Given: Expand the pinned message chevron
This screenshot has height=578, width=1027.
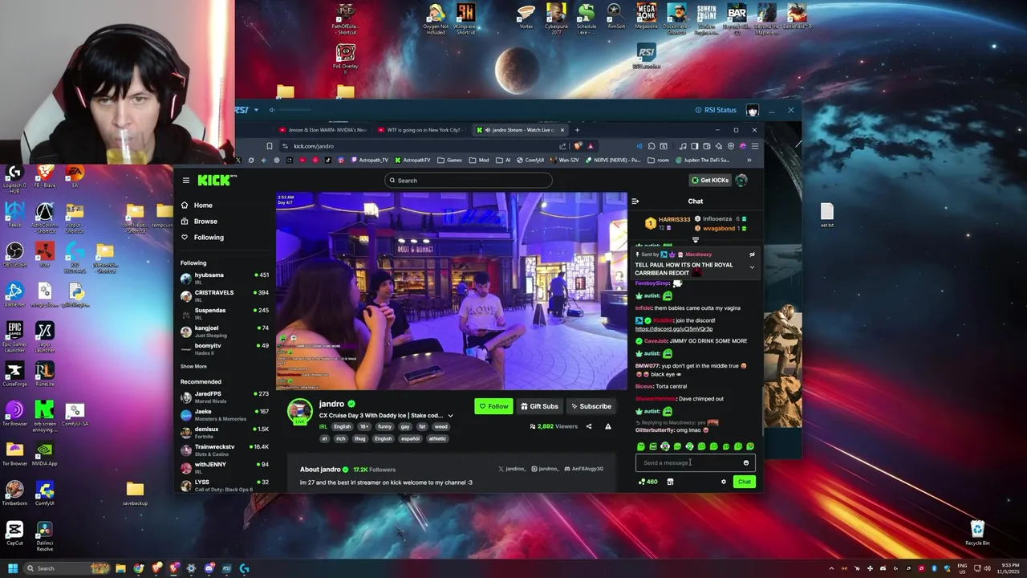Looking at the screenshot, I should coord(752,267).
